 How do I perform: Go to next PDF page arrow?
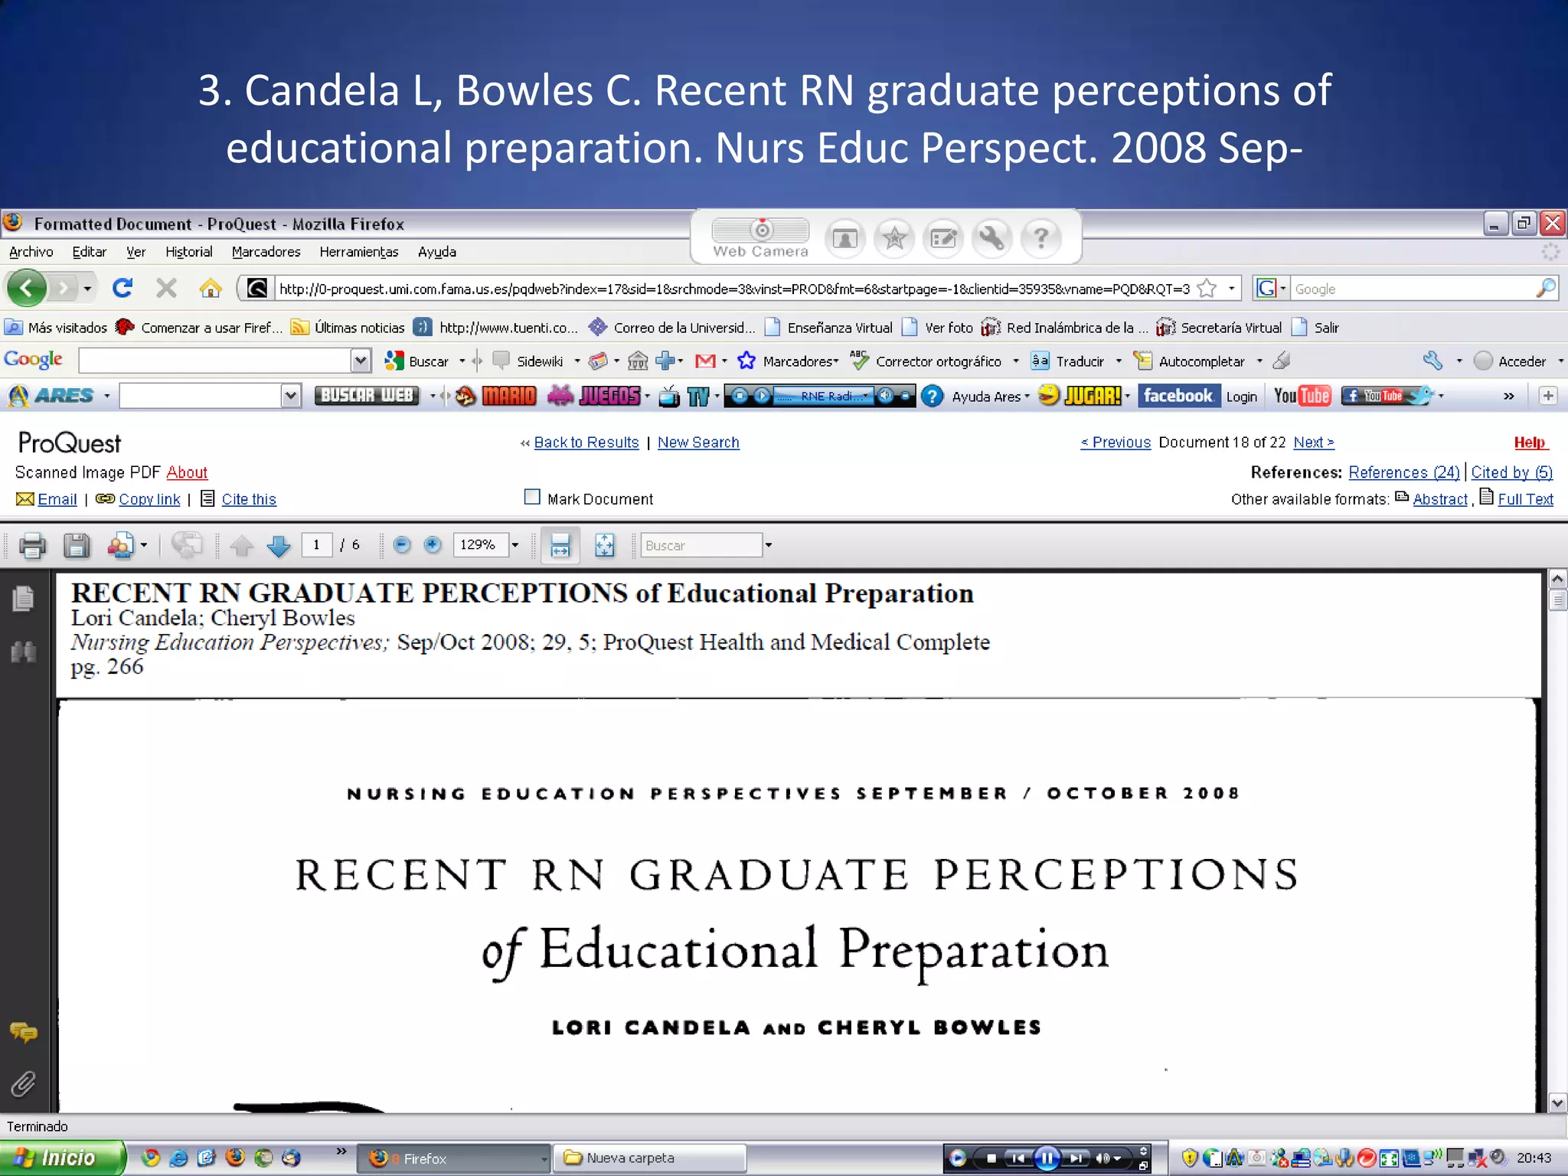click(279, 545)
